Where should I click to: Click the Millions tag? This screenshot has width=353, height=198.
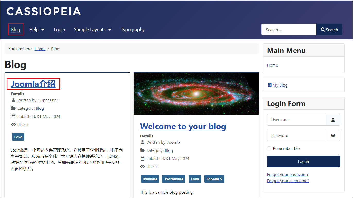tap(150, 179)
